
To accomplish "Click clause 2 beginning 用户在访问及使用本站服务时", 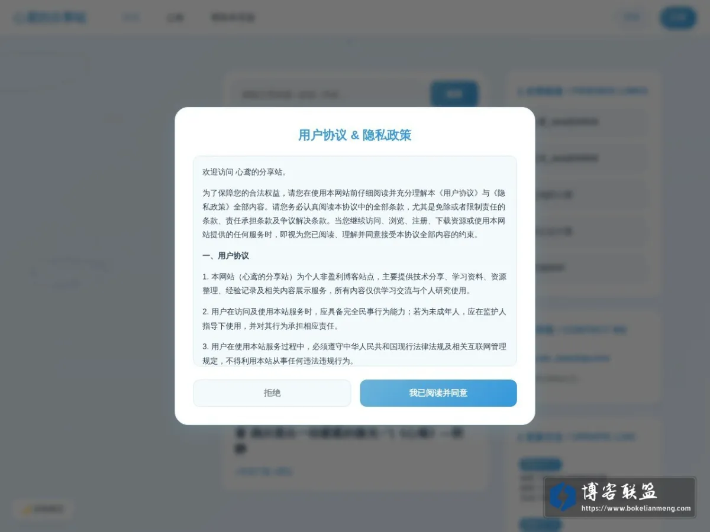I will click(355, 319).
